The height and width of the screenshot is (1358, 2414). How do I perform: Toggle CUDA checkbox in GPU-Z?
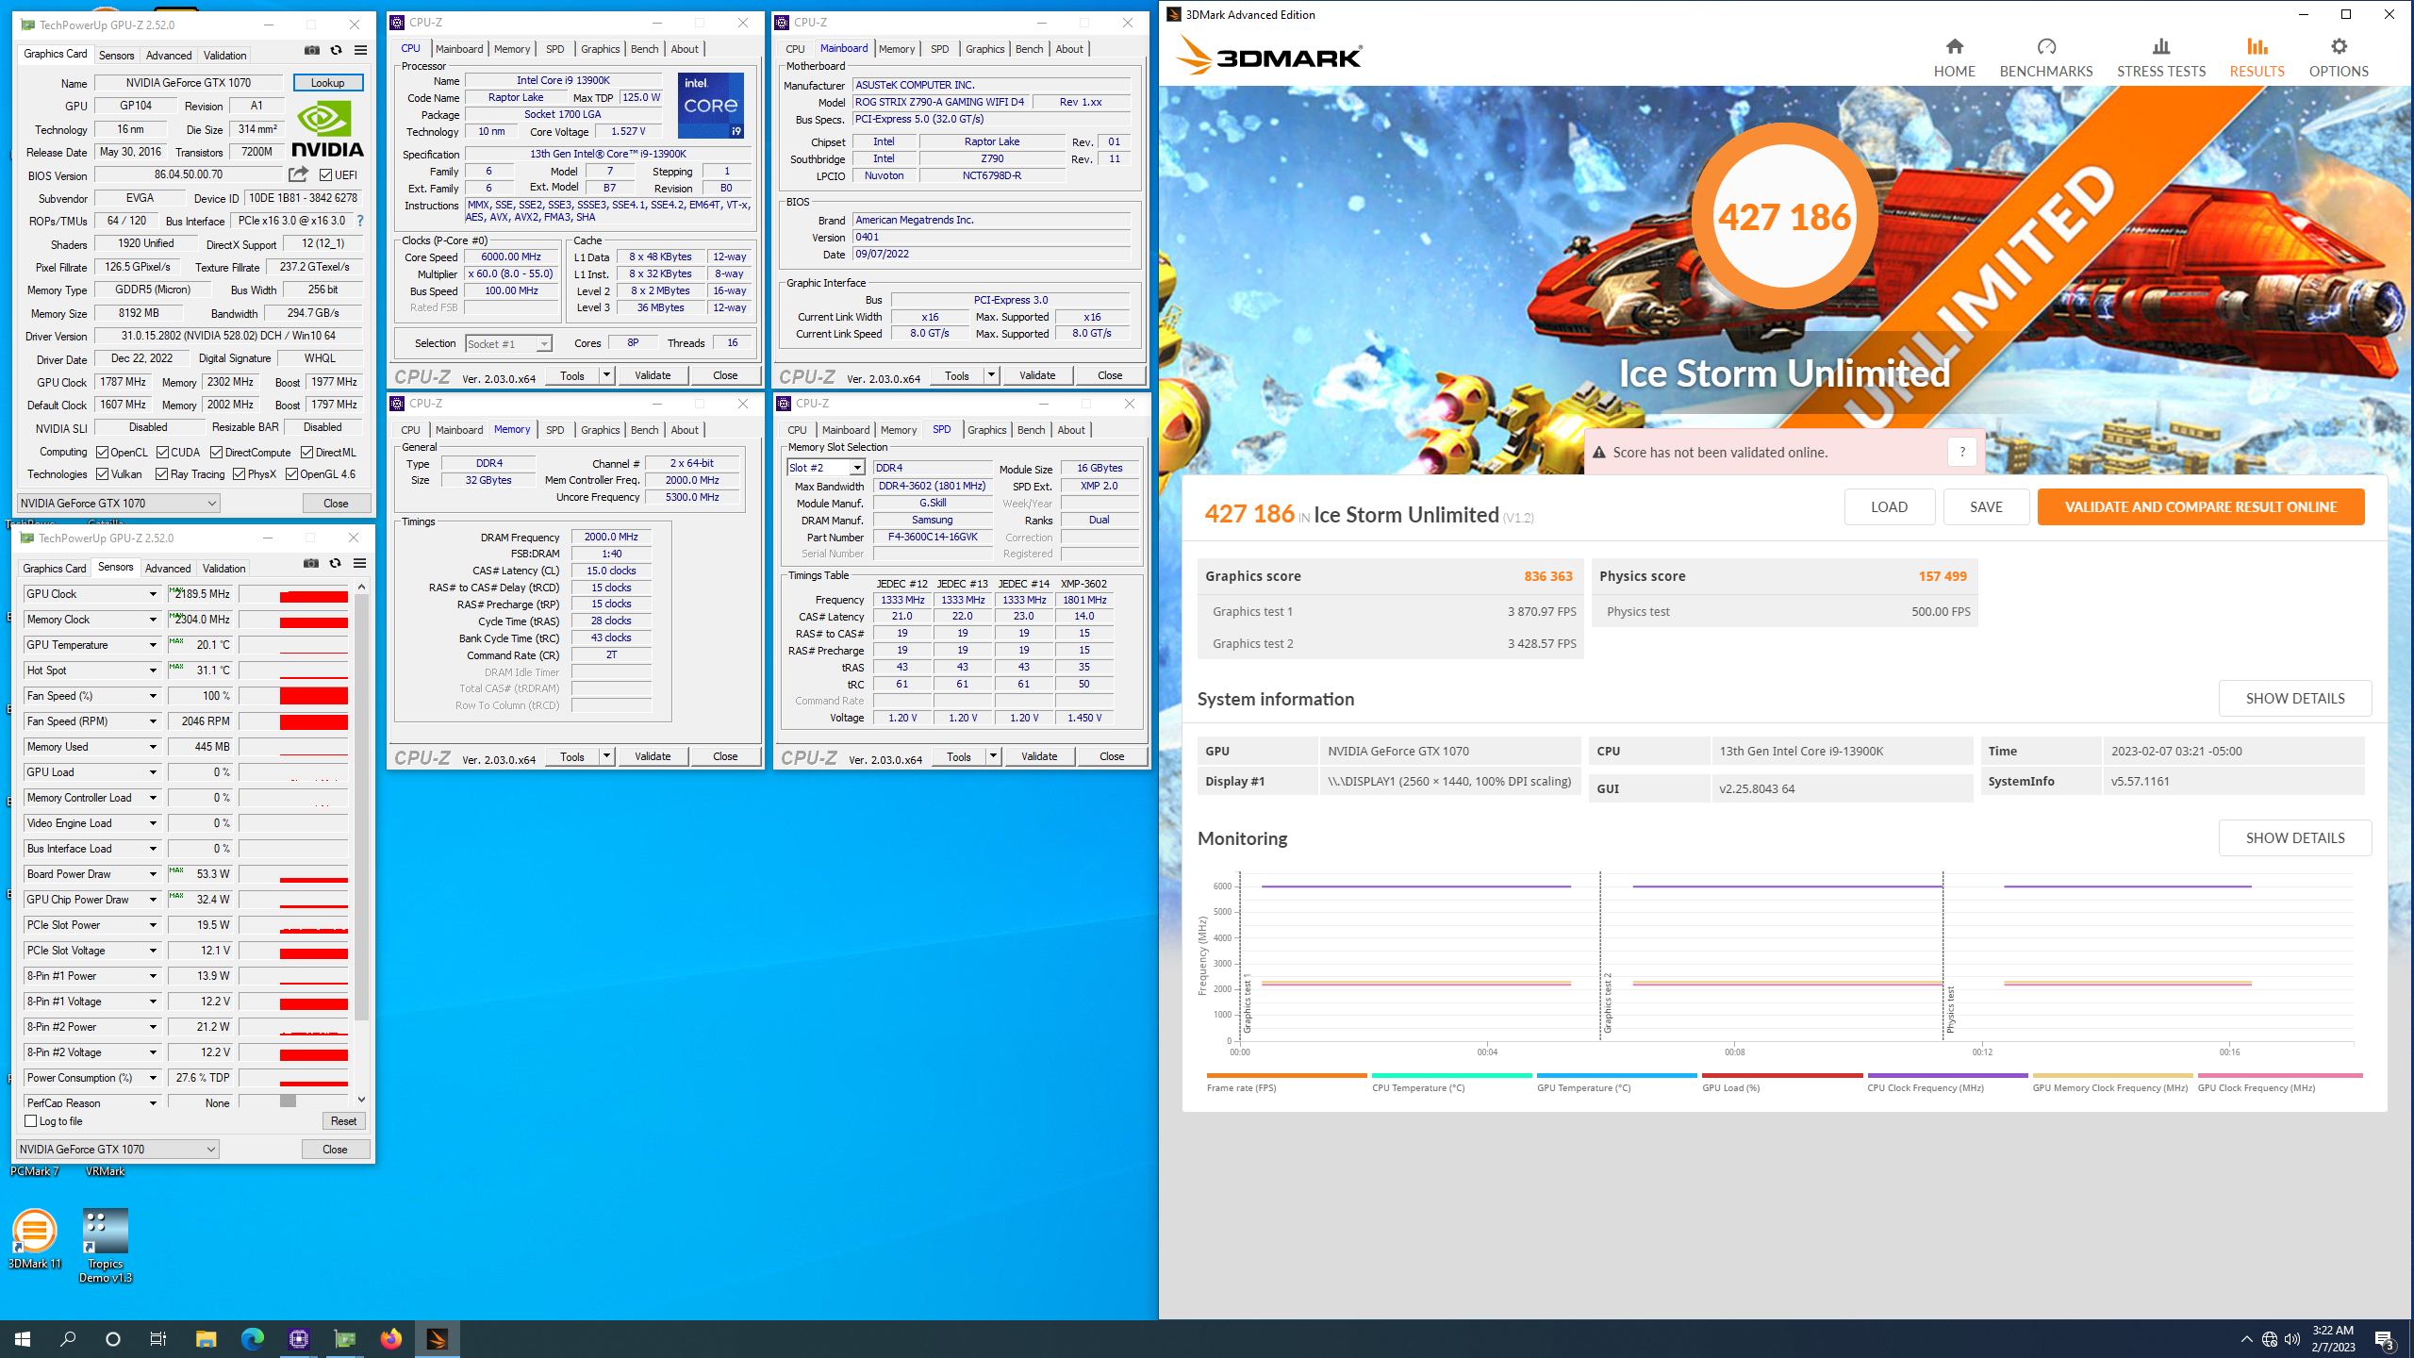(162, 453)
